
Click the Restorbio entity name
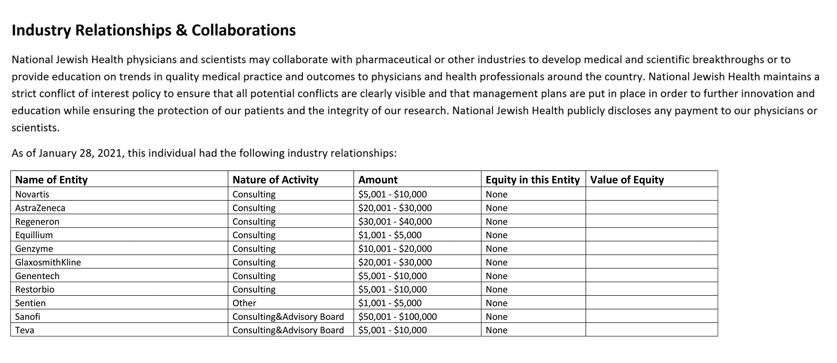[x=35, y=289]
